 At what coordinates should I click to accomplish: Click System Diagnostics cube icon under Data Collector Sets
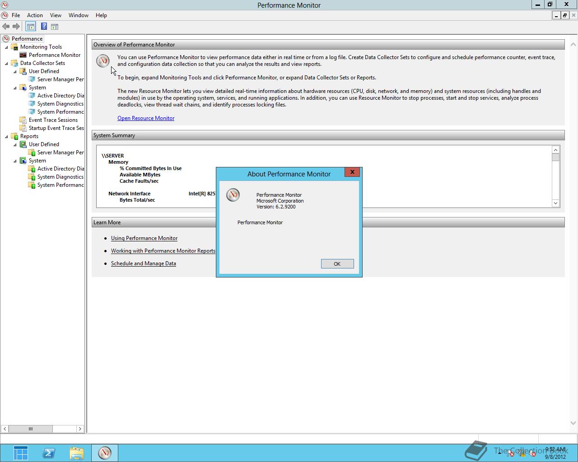coord(32,104)
